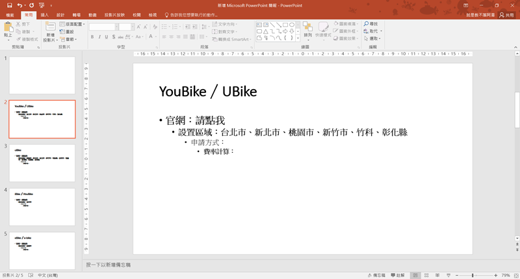Click the Undo arrow icon

(20, 5)
